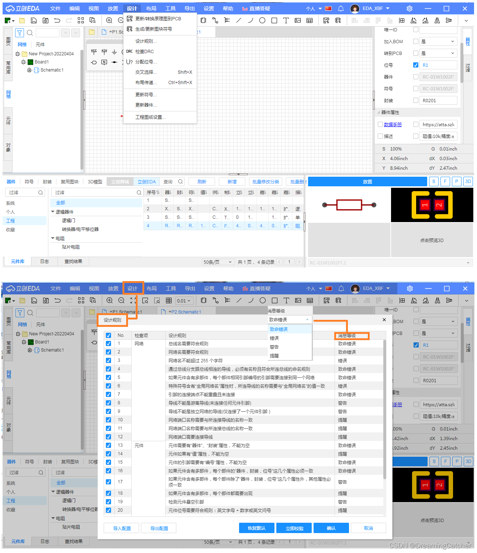This screenshot has width=477, height=553.
Task: Click 恢复默认 button in design rules dialog
Action: click(257, 528)
